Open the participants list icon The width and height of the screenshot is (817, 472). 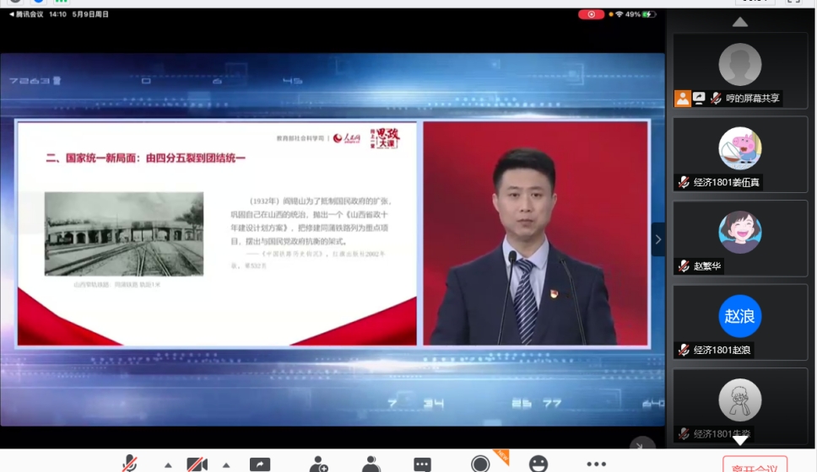(371, 464)
